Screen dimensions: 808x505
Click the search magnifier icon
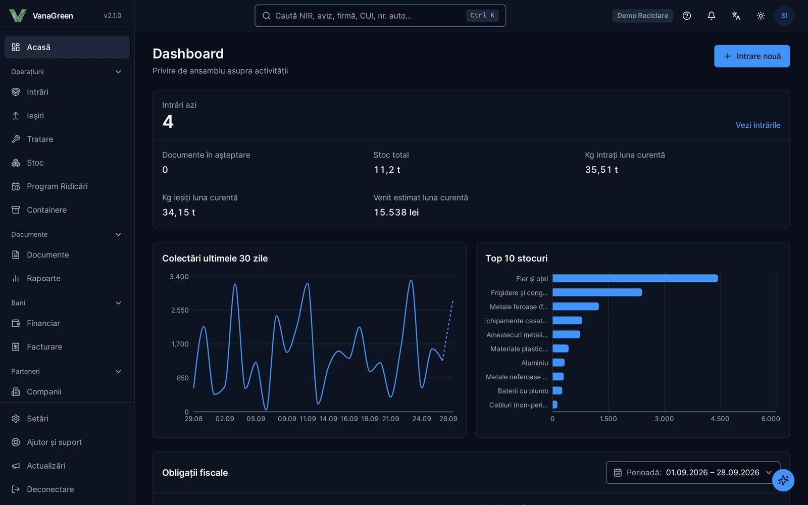266,16
